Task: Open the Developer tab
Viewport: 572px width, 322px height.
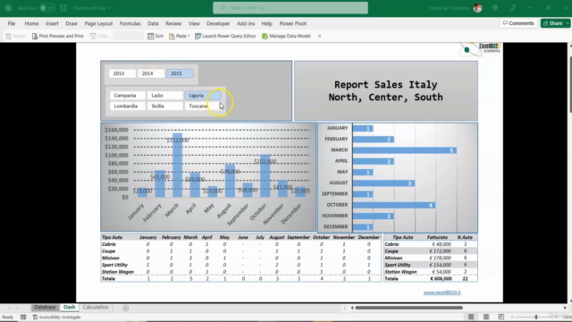Action: [x=218, y=23]
